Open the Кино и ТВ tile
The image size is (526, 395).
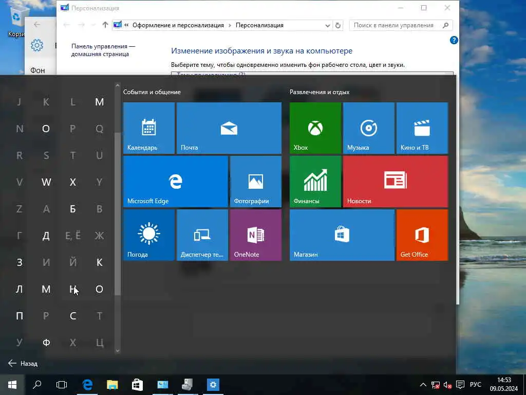pyautogui.click(x=422, y=128)
